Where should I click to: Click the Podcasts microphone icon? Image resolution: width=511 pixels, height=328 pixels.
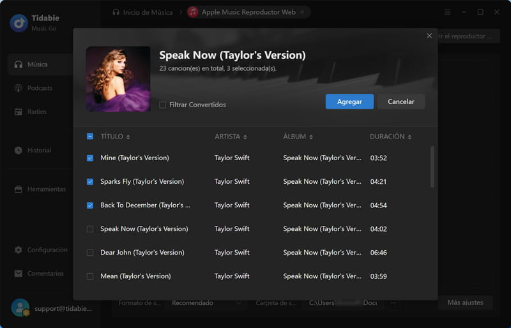coord(19,88)
